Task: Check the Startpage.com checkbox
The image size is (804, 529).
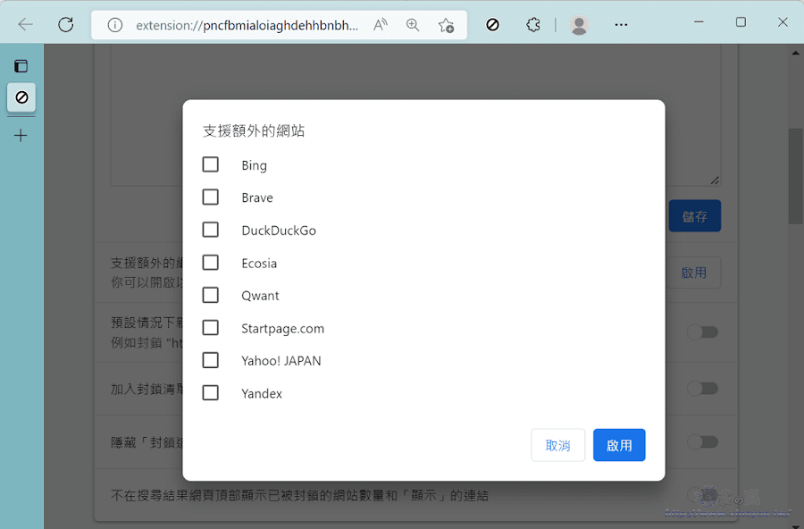Action: tap(210, 328)
